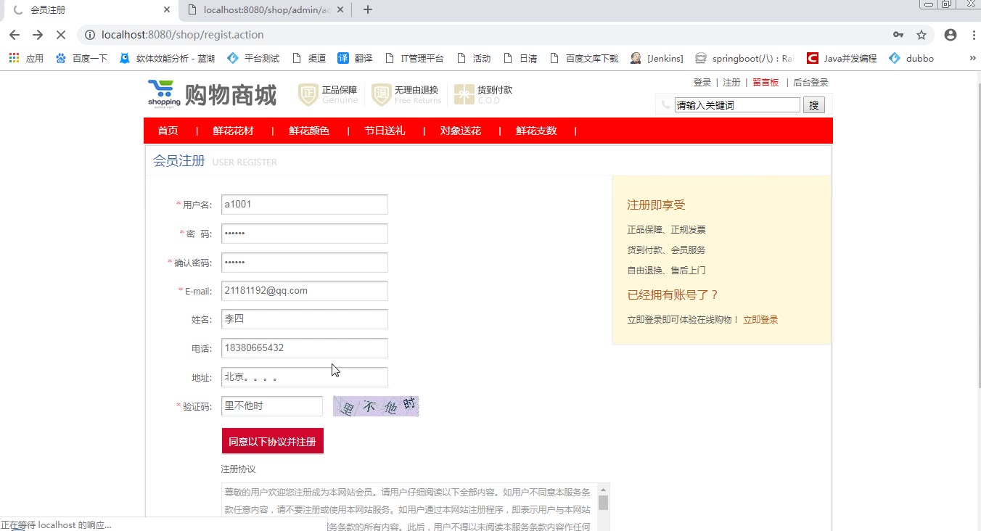Open the Jenkins bookmark

657,58
